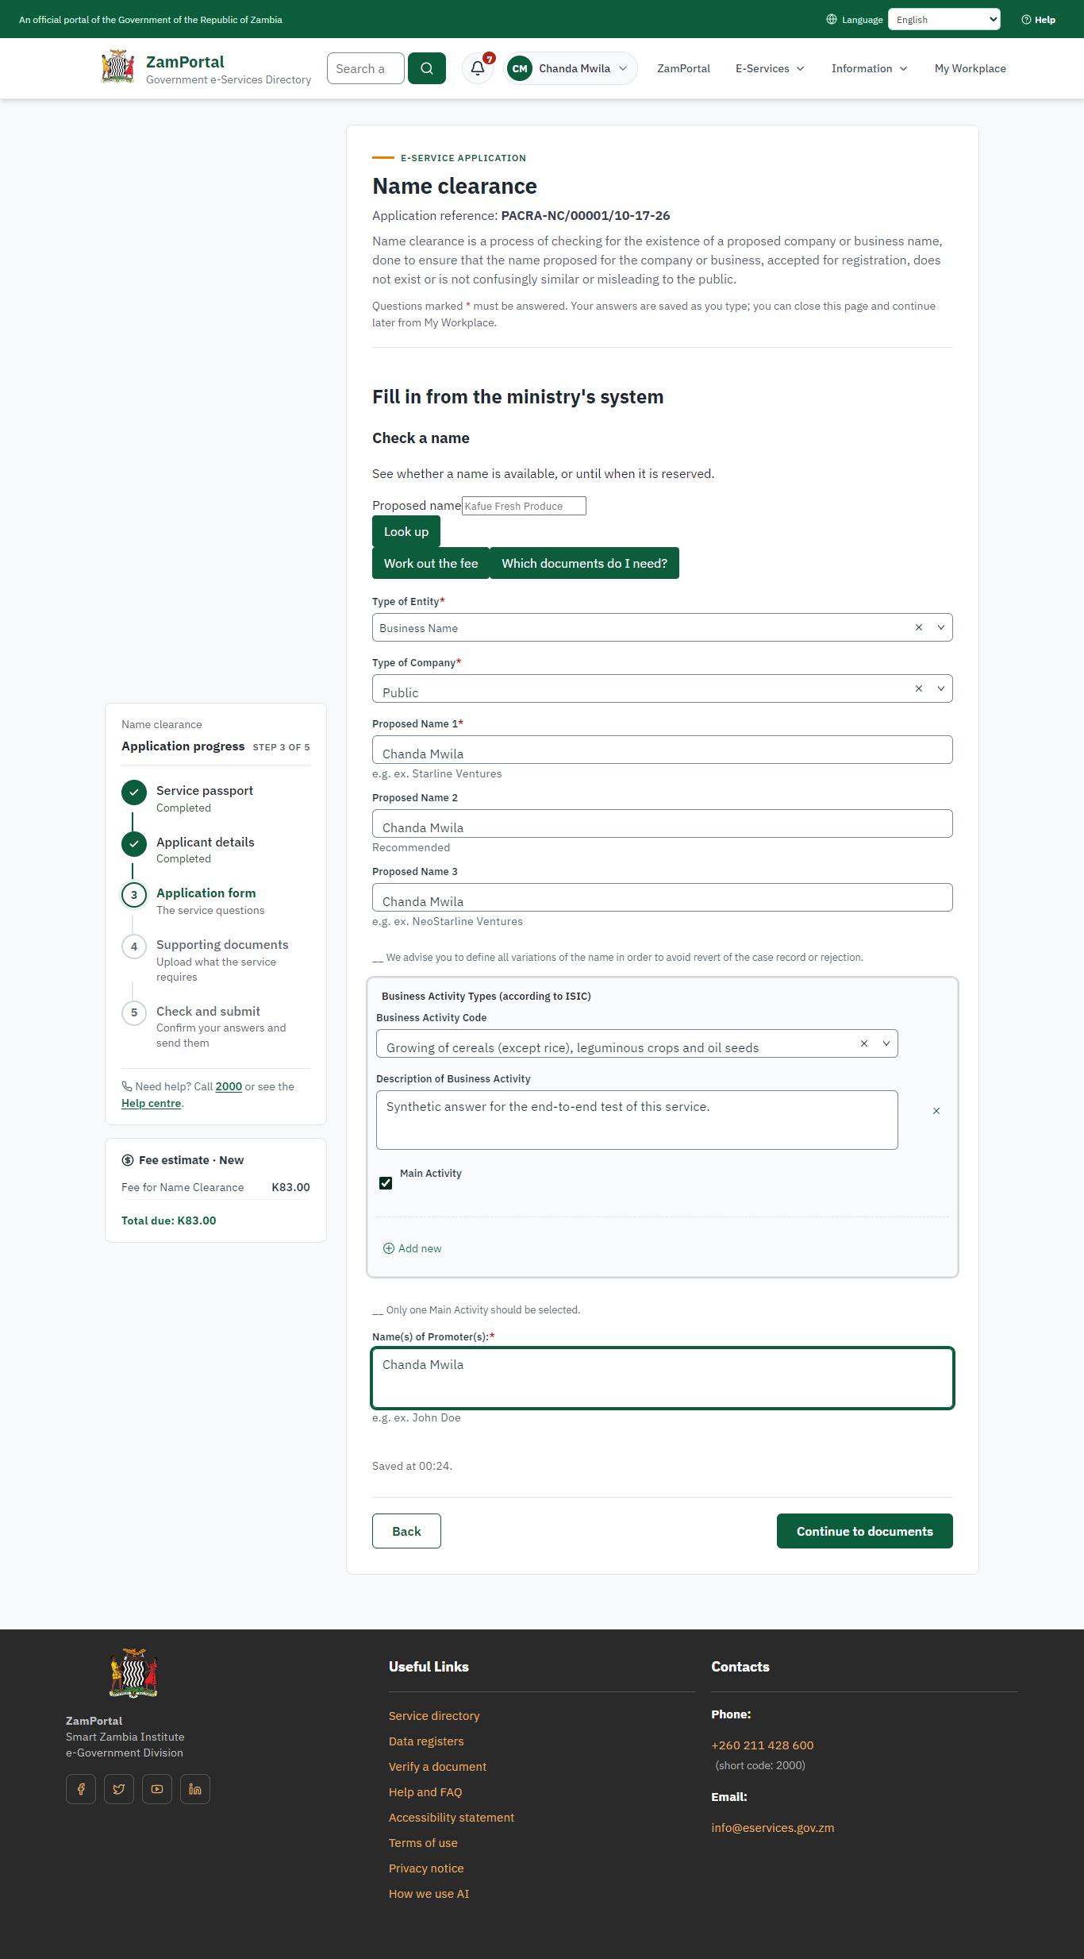Expand the Chanda Mwila account menu
The width and height of the screenshot is (1084, 1959).
(571, 68)
